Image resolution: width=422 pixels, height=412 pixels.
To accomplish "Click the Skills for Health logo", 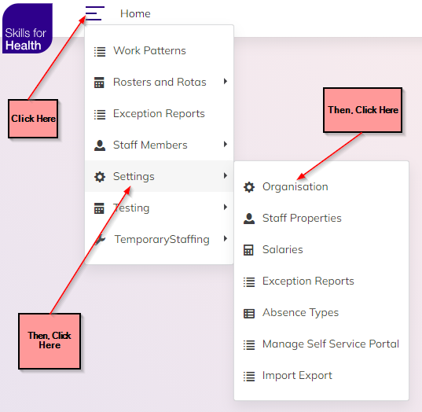I will click(28, 28).
